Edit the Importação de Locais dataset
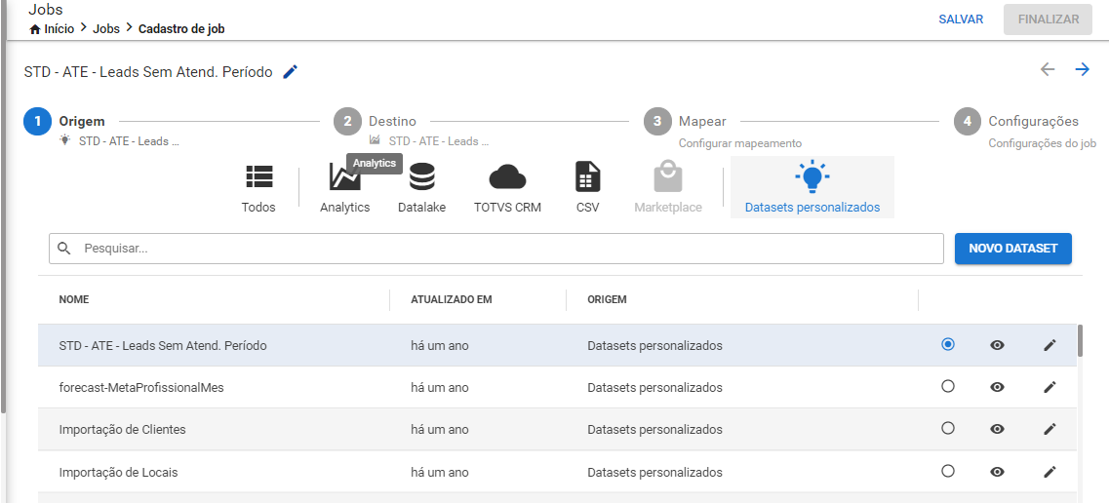Viewport: 1109px width, 503px height. point(1050,472)
